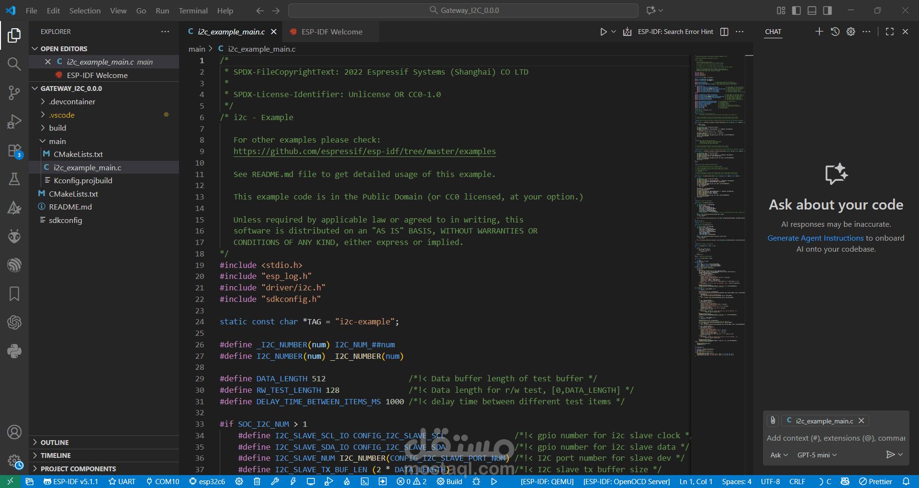Open the GPT-5 mini model dropdown
The height and width of the screenshot is (488, 919).
point(817,455)
